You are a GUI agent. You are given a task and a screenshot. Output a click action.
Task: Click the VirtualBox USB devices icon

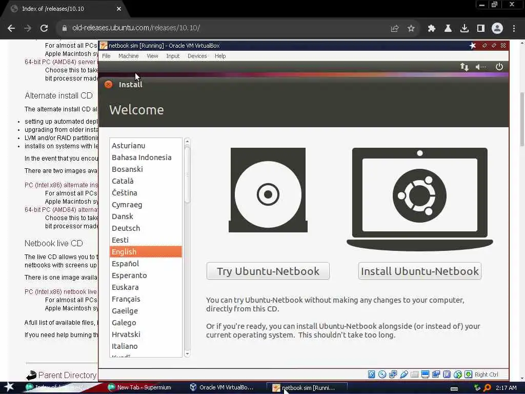[404, 374]
